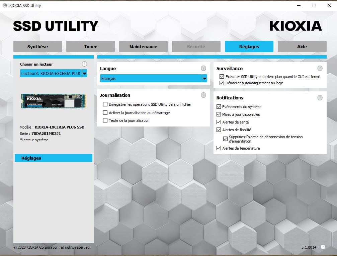Click the help icon beside Journalisation
337x256 pixels.
point(203,95)
